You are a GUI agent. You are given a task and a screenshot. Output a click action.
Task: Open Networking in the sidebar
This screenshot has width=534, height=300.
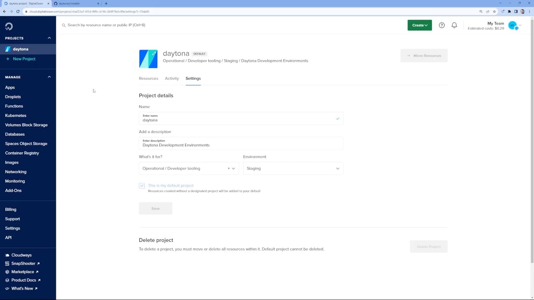pyautogui.click(x=16, y=172)
